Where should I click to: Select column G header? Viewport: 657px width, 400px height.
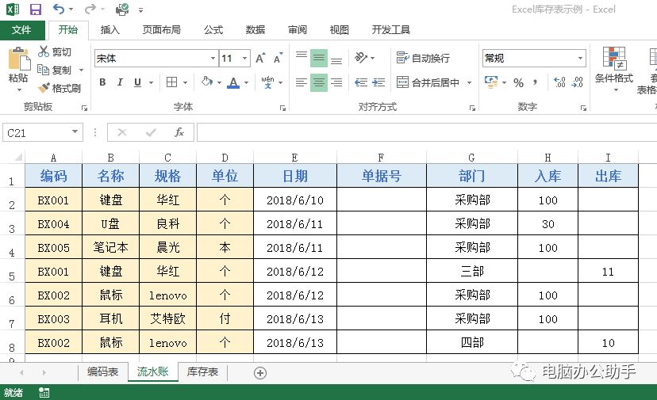click(x=472, y=158)
